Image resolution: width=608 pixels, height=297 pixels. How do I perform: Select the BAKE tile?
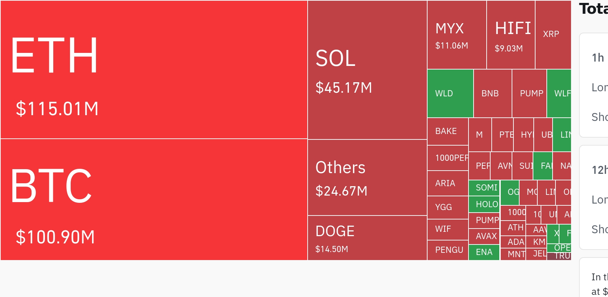pos(447,131)
